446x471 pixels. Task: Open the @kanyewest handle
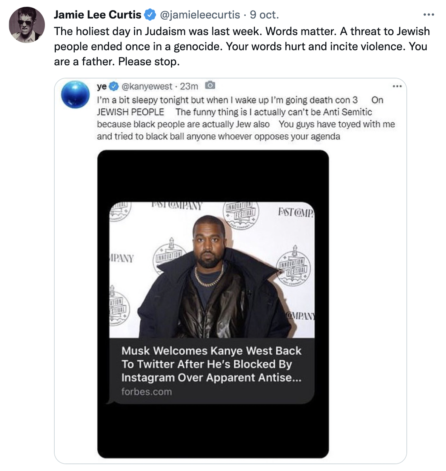point(147,86)
